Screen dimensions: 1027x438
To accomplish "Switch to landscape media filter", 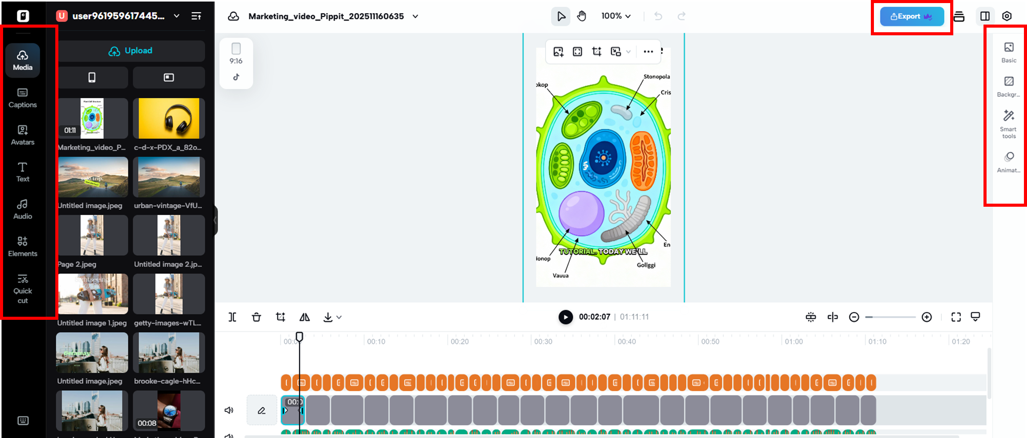I will pos(169,77).
